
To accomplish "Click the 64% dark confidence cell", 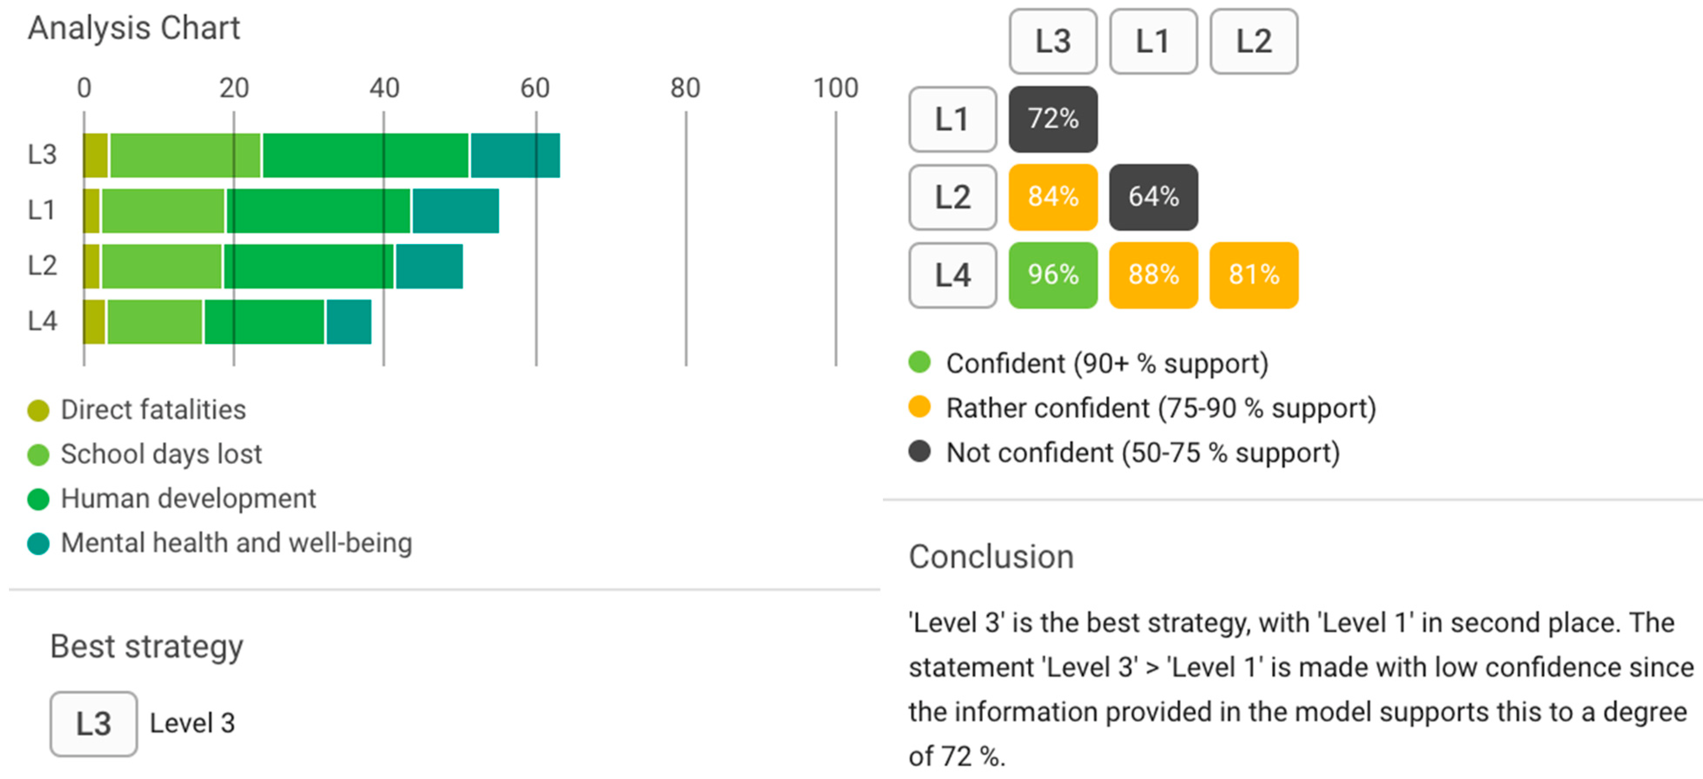I will (1153, 197).
